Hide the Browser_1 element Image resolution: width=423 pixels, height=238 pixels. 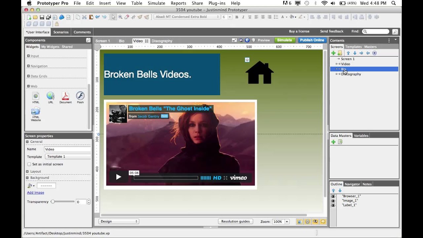click(x=333, y=196)
